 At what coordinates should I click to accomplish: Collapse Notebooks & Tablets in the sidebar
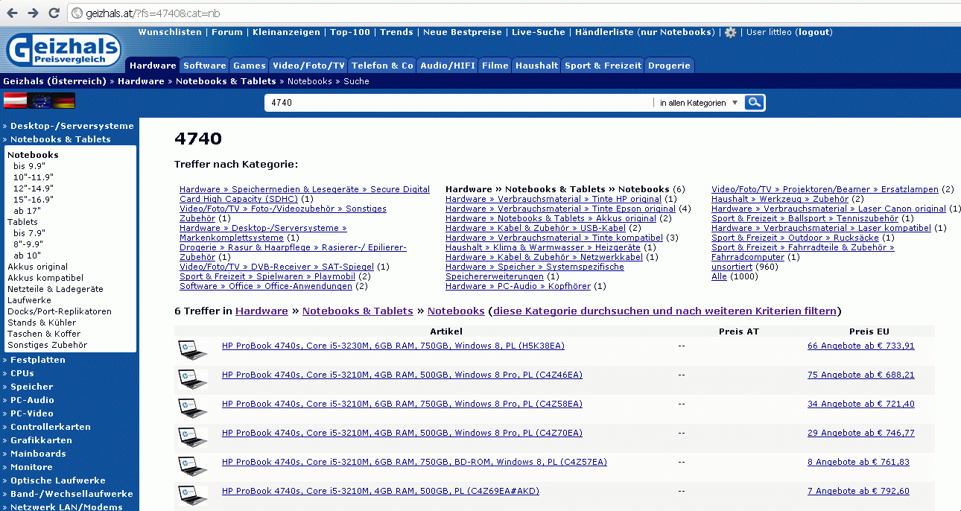(x=60, y=139)
